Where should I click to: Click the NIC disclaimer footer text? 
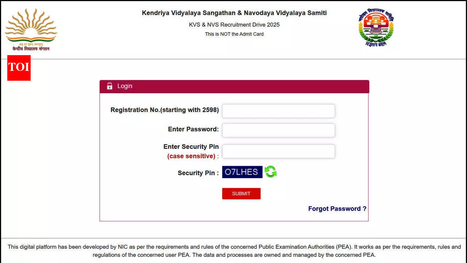pos(234,251)
